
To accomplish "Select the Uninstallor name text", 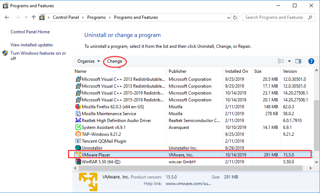I will click(92, 148).
